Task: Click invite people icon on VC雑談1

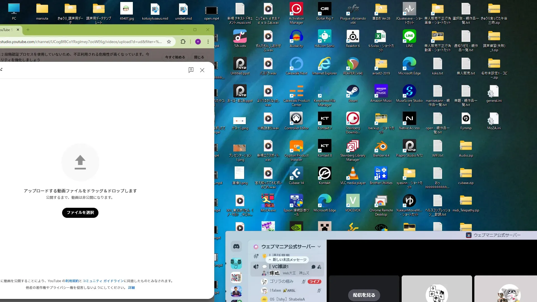Action: coord(319,267)
